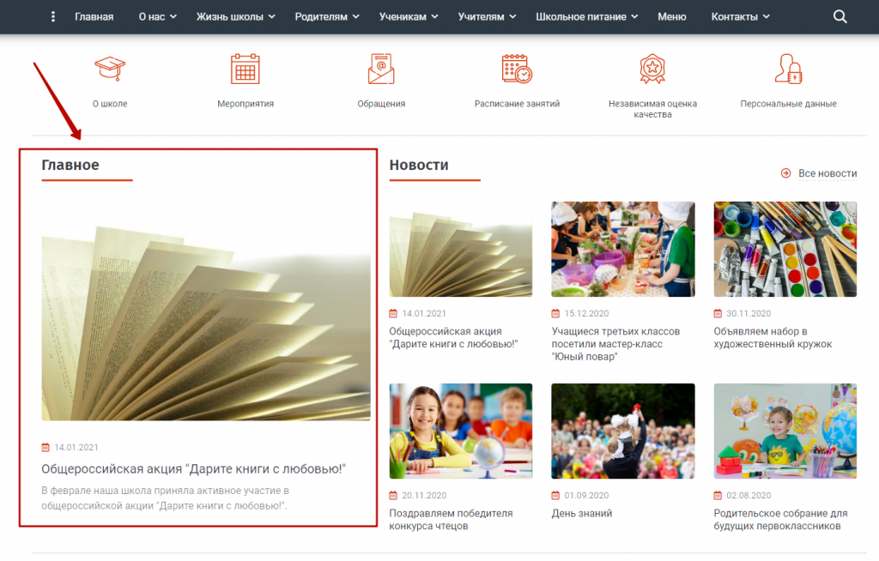Go to the Главная menu item
The height and width of the screenshot is (561, 879).
(94, 16)
